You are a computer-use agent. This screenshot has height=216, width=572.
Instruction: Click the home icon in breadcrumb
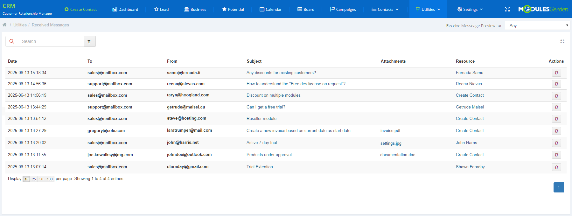(x=4, y=25)
